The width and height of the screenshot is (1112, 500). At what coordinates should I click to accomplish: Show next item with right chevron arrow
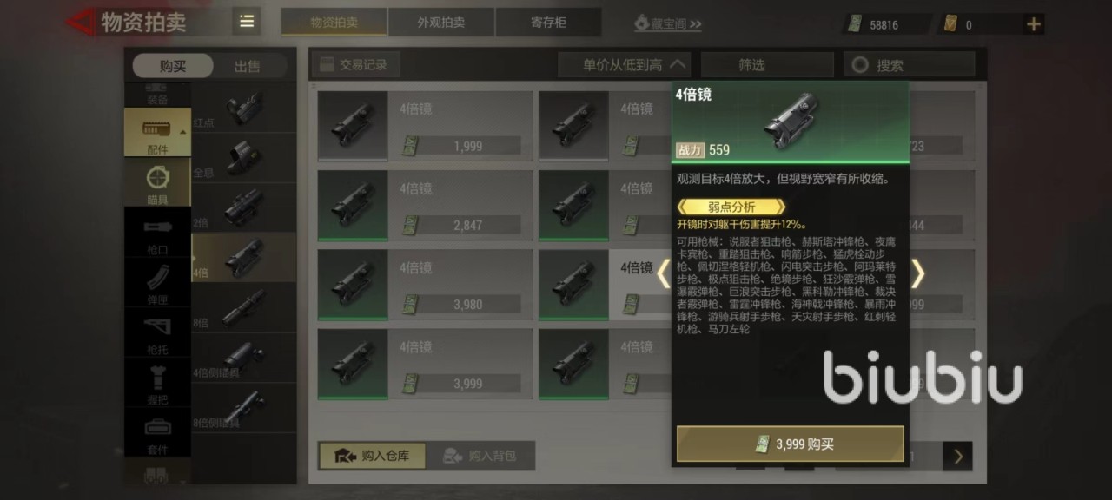917,274
